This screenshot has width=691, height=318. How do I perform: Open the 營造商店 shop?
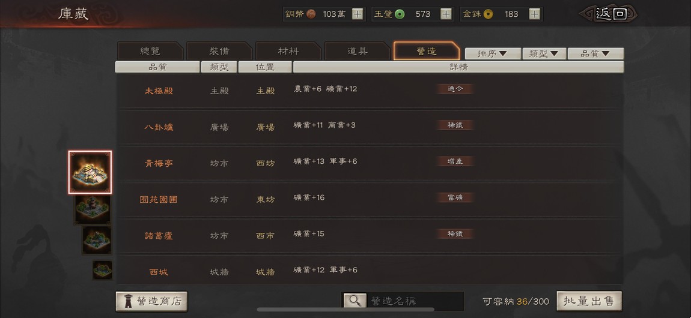point(151,301)
